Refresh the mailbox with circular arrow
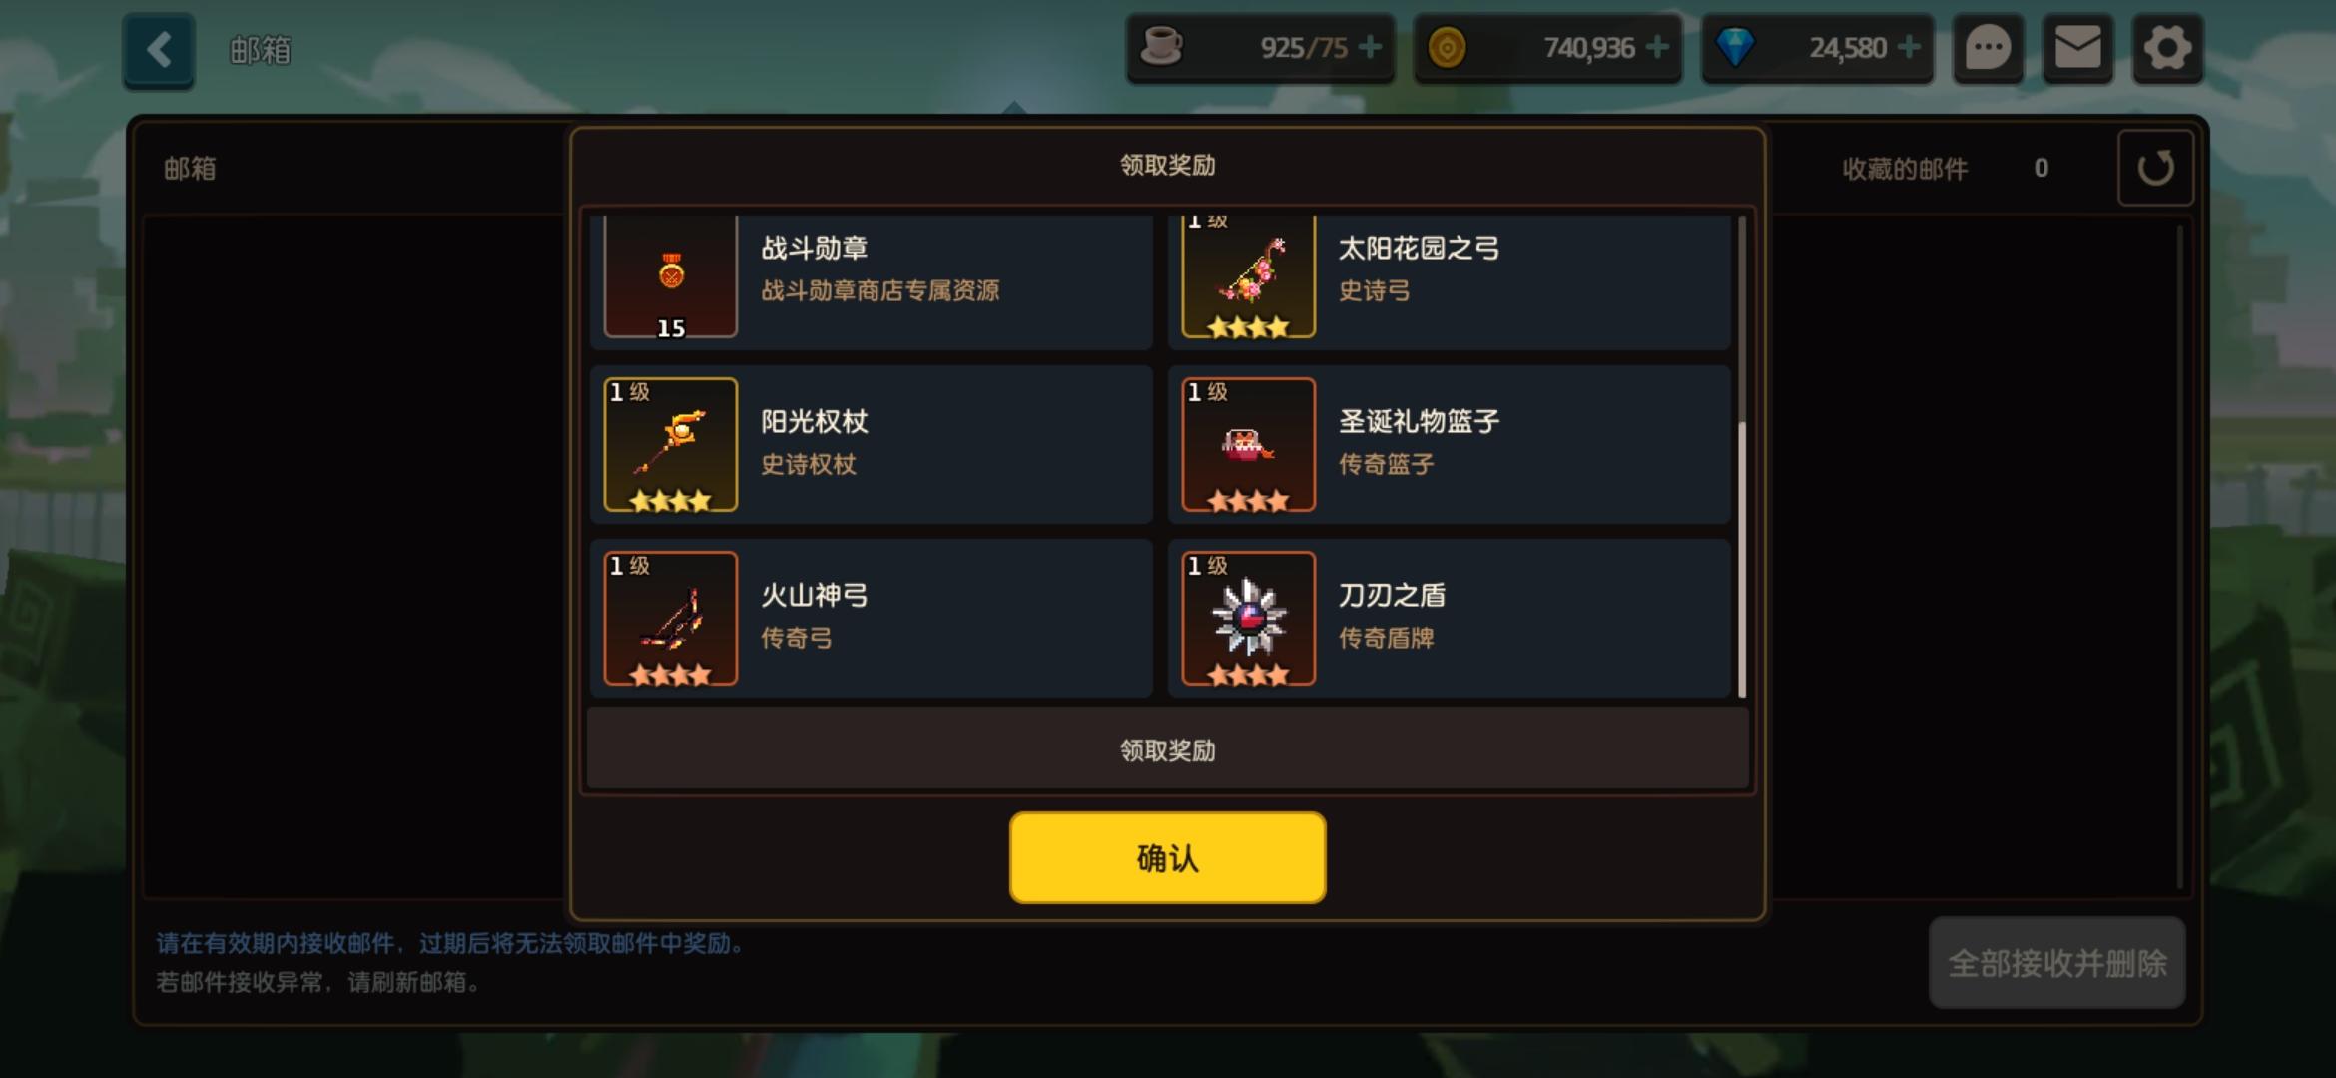Viewport: 2336px width, 1078px height. tap(2155, 168)
